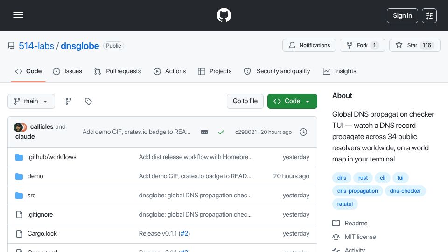Open the Actions tab
Image resolution: width=448 pixels, height=252 pixels.
(170, 71)
